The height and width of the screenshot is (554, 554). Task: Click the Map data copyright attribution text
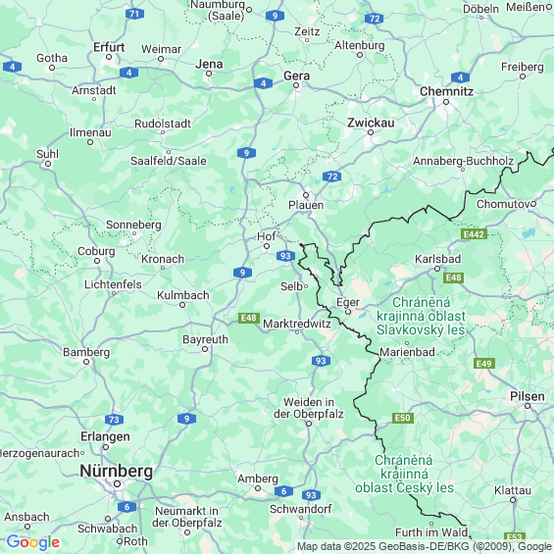pos(425,546)
